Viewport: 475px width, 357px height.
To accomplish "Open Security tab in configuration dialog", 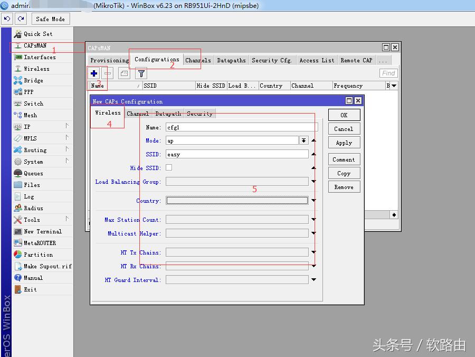I will click(199, 114).
